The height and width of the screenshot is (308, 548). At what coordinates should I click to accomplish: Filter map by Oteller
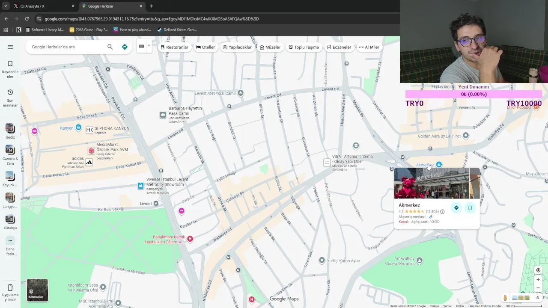(x=205, y=47)
